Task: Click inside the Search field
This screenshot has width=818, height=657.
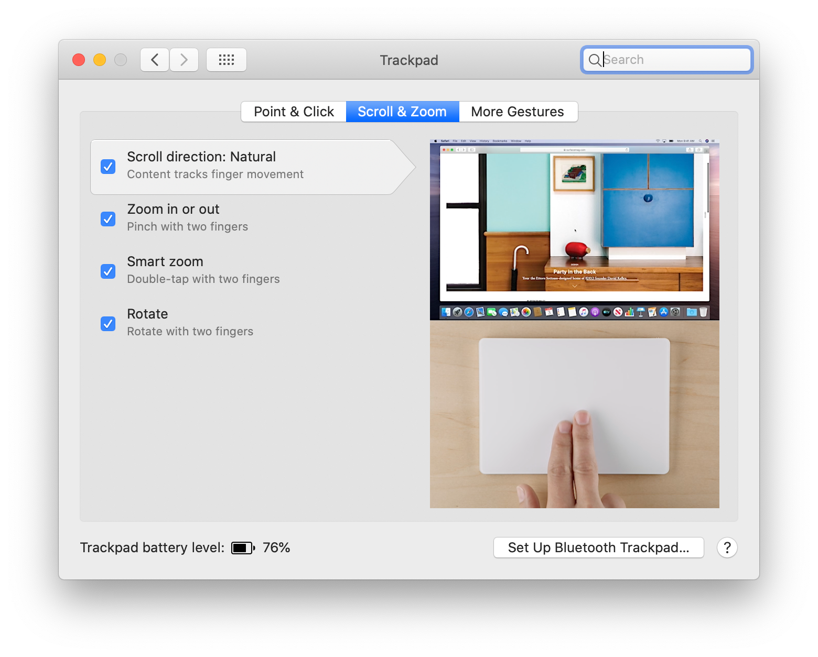Action: pos(666,59)
